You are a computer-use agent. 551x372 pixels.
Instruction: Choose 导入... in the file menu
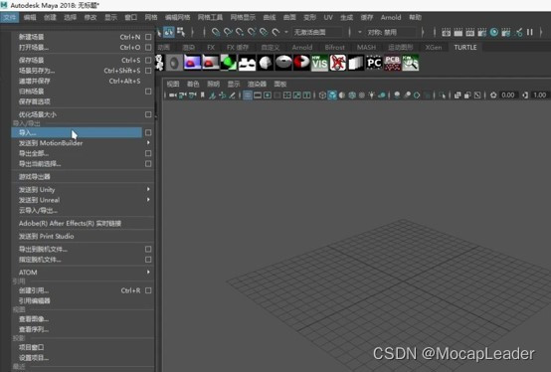77,132
